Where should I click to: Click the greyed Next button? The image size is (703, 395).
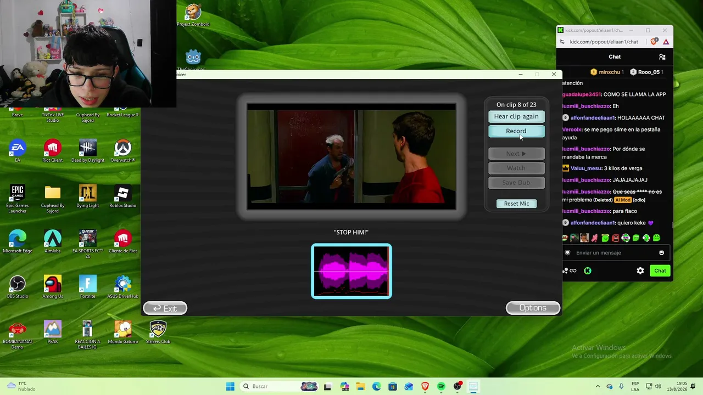click(x=516, y=154)
